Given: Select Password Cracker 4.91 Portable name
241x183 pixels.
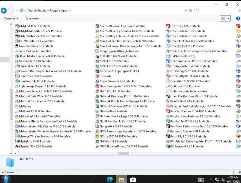Looking at the screenshot, I should 190,131.
